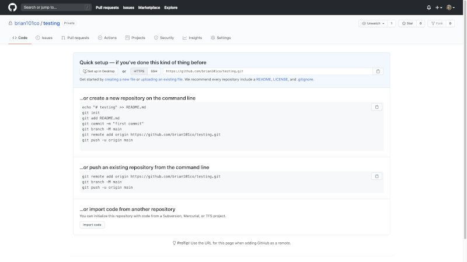Switch to the repository Issues tab
The width and height of the screenshot is (467, 262).
click(x=44, y=38)
